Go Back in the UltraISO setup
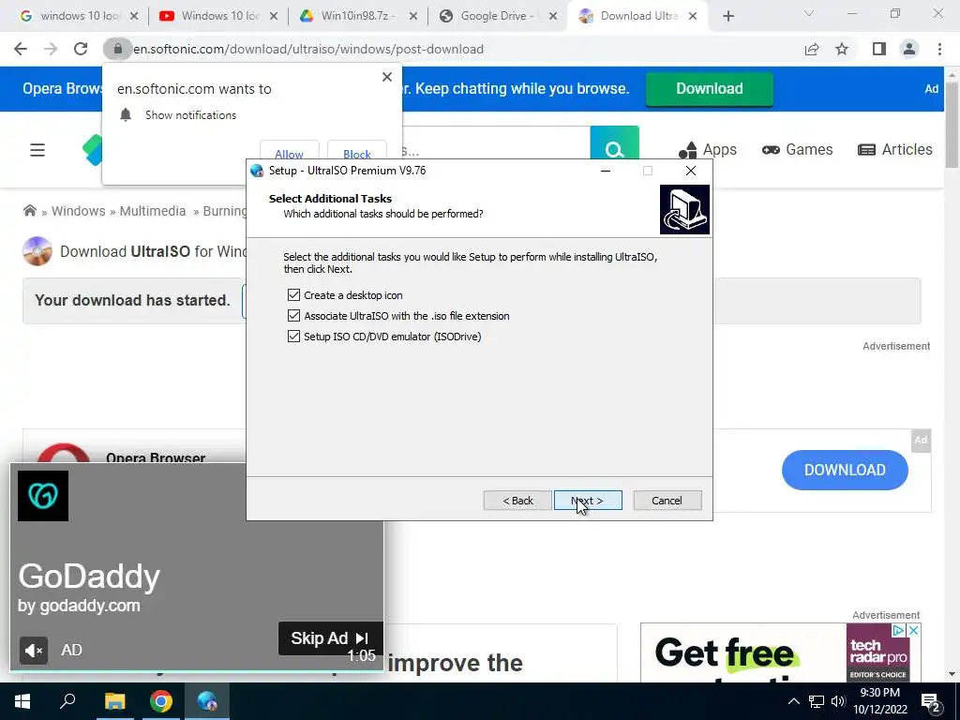Image resolution: width=960 pixels, height=720 pixels. pos(517,501)
